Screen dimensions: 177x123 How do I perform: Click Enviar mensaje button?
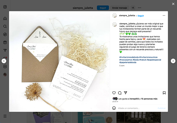pyautogui.click(x=119, y=8)
